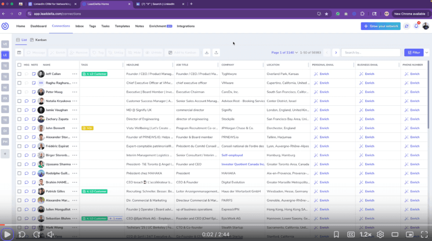This screenshot has width=432, height=241.
Task: Bookmark this page with star icon
Action: 327,14
